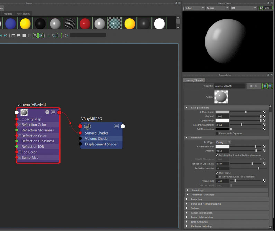The width and height of the screenshot is (275, 231).
Task: Toggle the swatch size icon beside the magnifier
Action: point(41,36)
